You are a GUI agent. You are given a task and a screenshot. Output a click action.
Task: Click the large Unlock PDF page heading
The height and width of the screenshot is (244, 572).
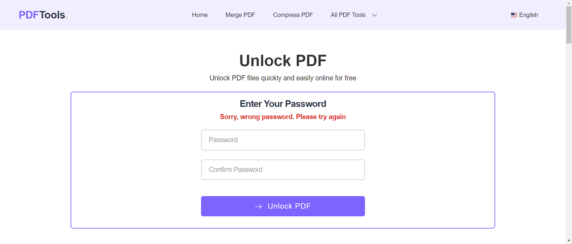[x=283, y=60]
